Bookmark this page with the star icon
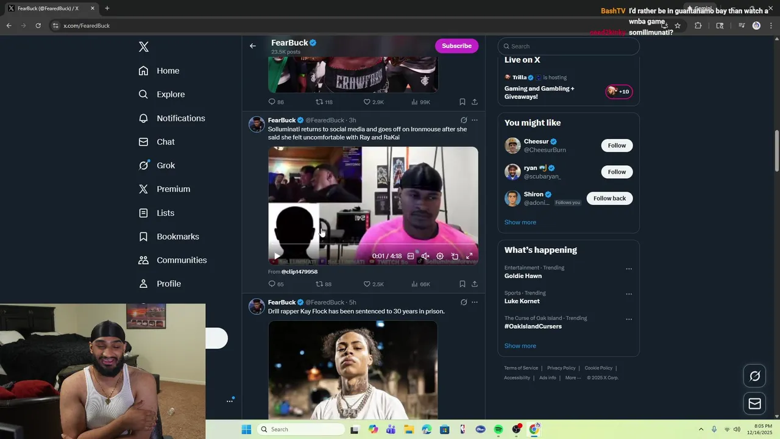Viewport: 780px width, 439px height. pyautogui.click(x=677, y=26)
